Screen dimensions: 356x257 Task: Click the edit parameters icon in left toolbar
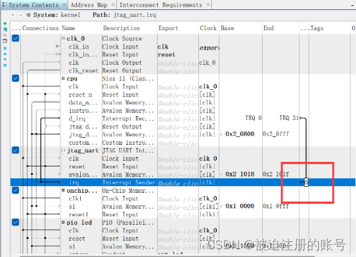point(5,41)
